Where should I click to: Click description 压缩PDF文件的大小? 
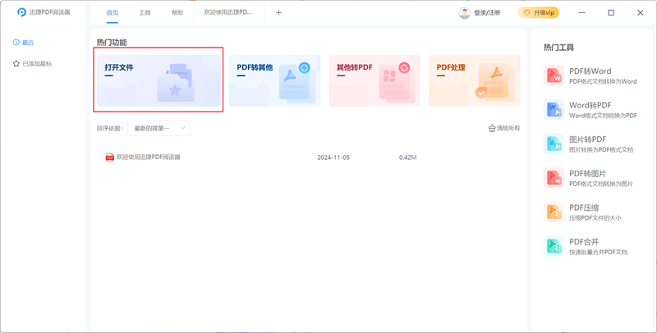pos(595,218)
